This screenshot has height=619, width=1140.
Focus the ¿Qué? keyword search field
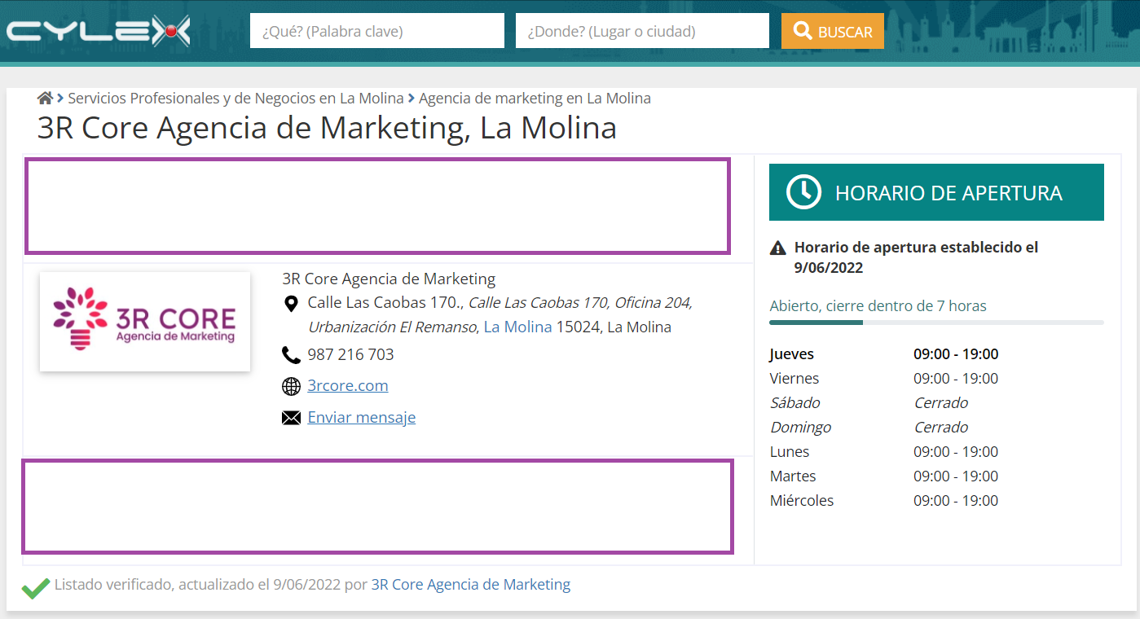coord(377,31)
